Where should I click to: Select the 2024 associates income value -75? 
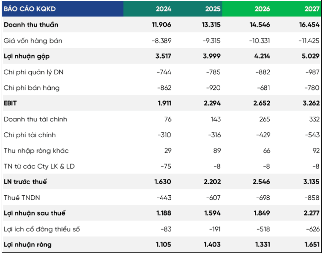pyautogui.click(x=166, y=166)
